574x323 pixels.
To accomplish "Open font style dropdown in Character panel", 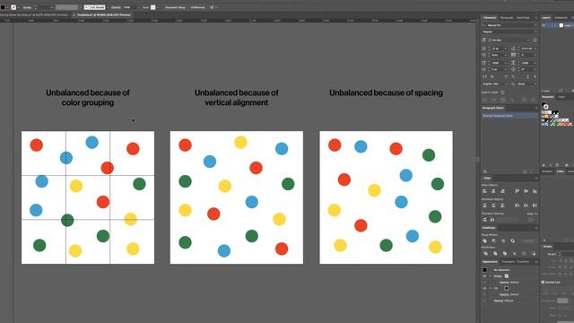I will click(535, 32).
